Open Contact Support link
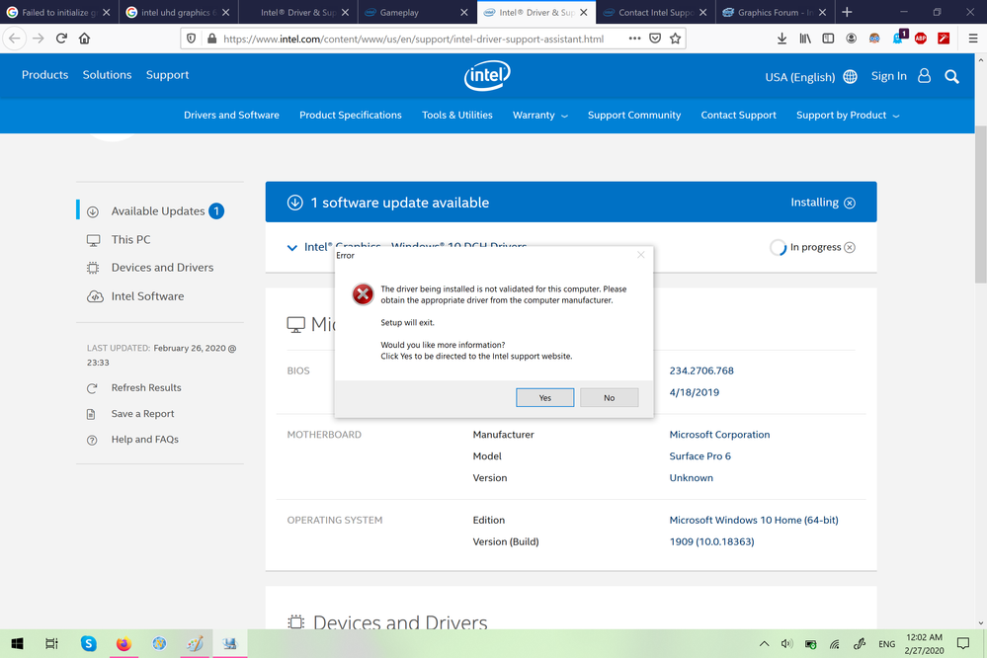Image resolution: width=987 pixels, height=658 pixels. (x=738, y=116)
